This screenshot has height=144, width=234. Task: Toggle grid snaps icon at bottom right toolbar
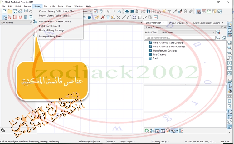pyautogui.click(x=229, y=127)
